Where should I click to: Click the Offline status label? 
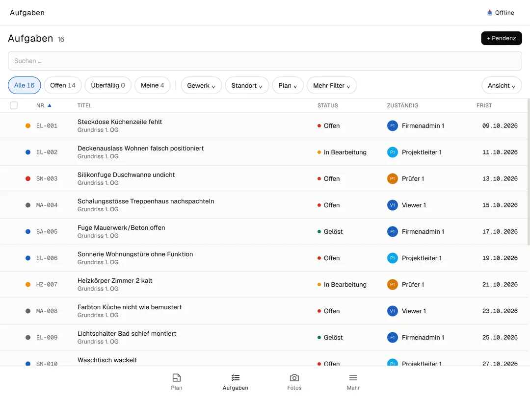pyautogui.click(x=504, y=12)
